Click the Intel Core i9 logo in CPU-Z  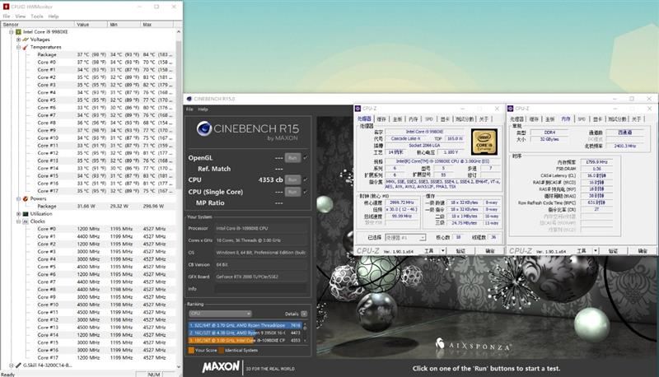pos(484,142)
